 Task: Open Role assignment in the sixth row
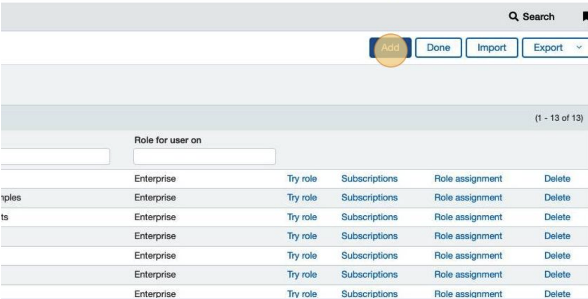click(x=468, y=275)
